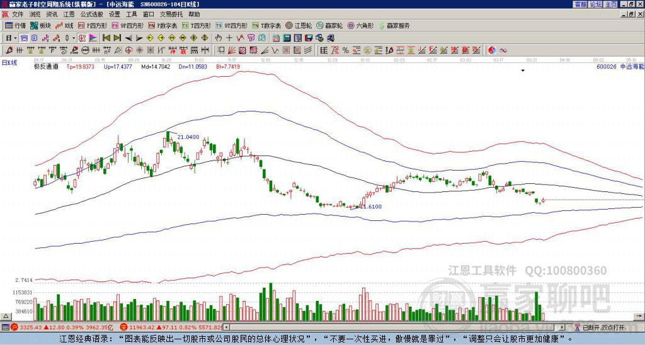This screenshot has height=345, width=645.
Task: Open 行情 quotes view in toolbar
Action: (x=16, y=25)
